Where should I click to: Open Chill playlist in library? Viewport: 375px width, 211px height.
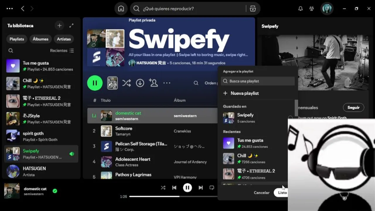[x=41, y=84]
